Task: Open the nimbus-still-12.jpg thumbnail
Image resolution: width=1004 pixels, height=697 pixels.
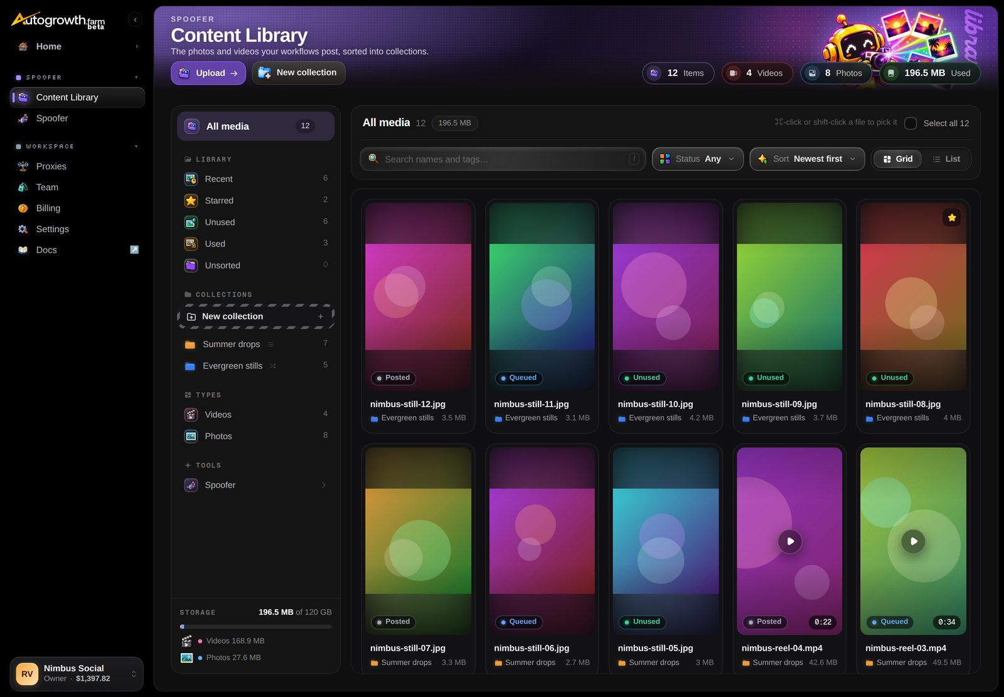Action: tap(419, 297)
